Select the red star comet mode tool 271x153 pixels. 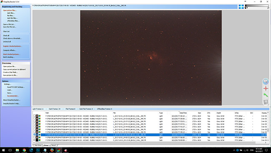click(266, 88)
